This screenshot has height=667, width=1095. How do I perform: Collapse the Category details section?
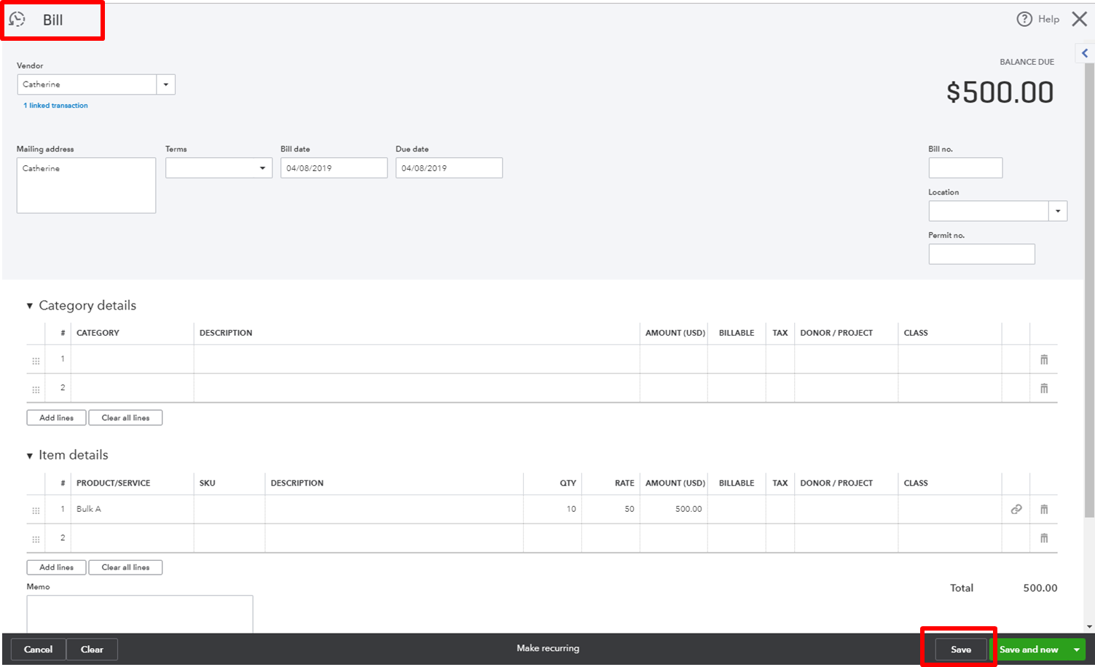[x=29, y=306]
